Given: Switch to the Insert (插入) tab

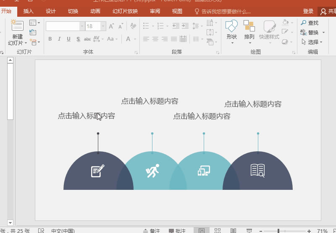Looking at the screenshot, I should (x=29, y=11).
